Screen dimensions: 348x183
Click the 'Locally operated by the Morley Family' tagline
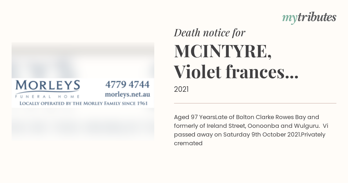84,103
